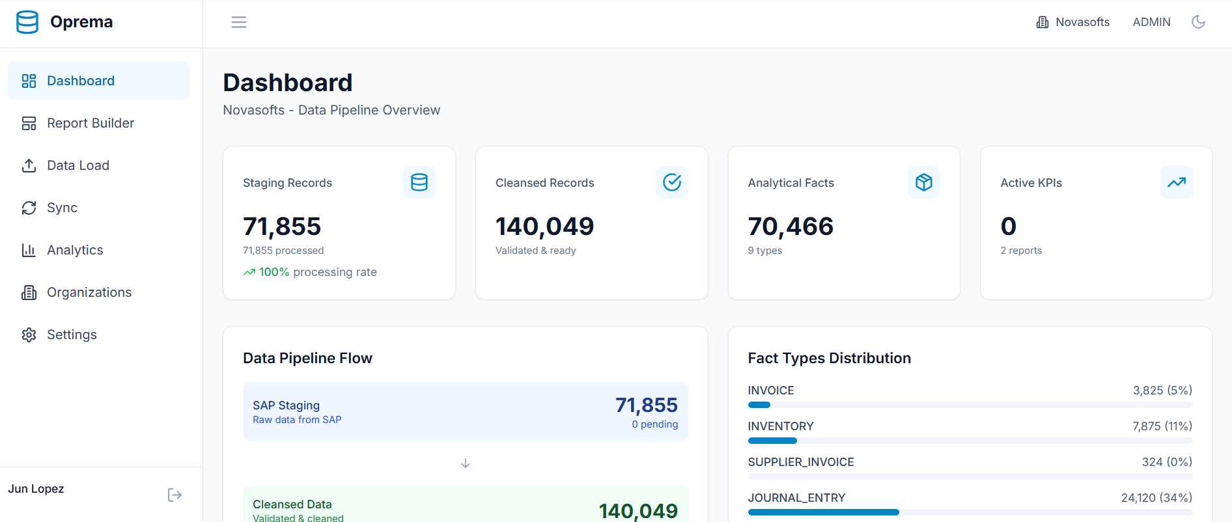
Task: Click the Jun Lopez user name
Action: (36, 489)
